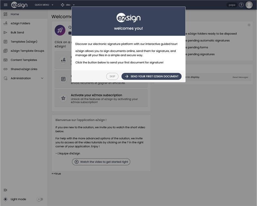
Task: Open eZsign Folders in sidebar
Action: tap(21, 23)
